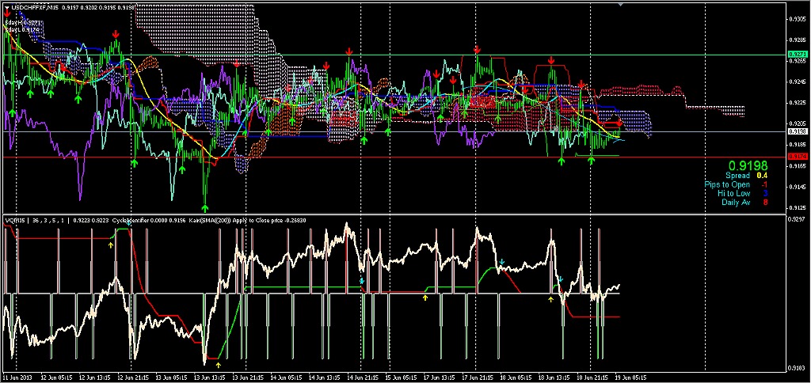Select the green up arrow below the 18 Jun 13:15 low

coord(562,161)
